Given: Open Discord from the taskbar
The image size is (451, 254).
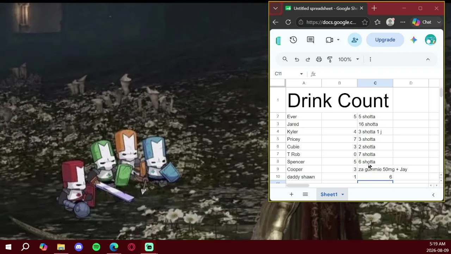Looking at the screenshot, I should click(79, 247).
